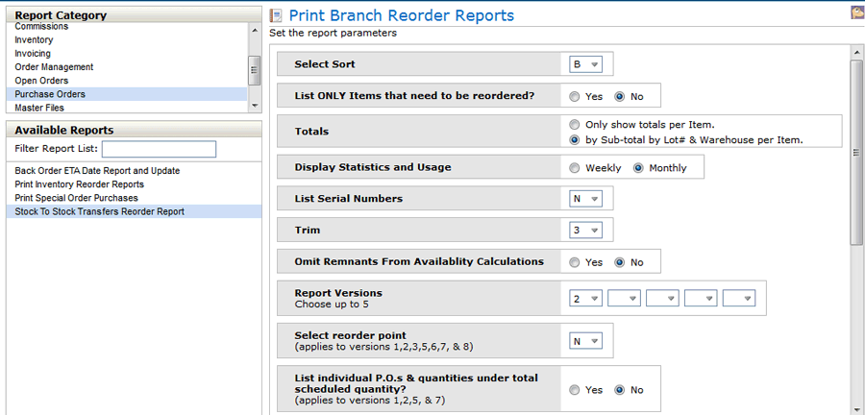Click the folder icon in top-right corner

[x=856, y=13]
